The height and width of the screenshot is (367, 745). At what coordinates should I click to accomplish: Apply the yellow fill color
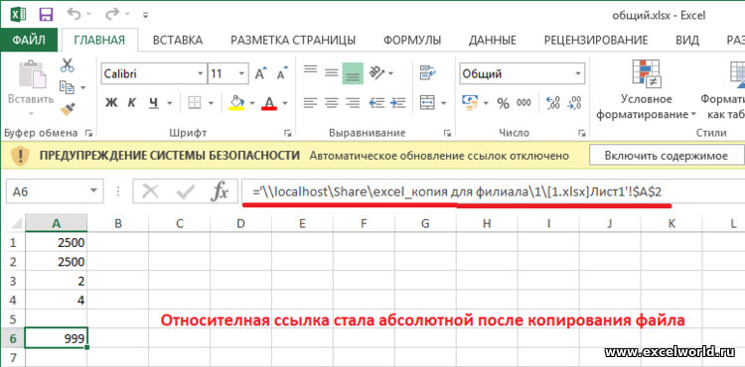(236, 102)
